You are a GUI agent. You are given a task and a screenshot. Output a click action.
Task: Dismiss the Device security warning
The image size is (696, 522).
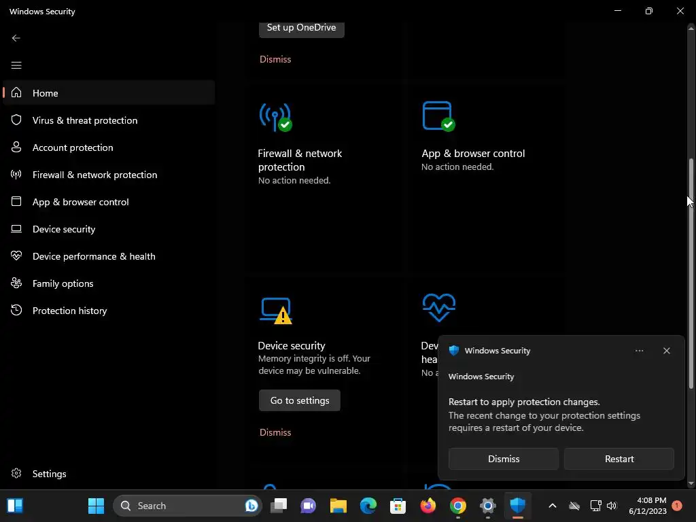click(275, 432)
